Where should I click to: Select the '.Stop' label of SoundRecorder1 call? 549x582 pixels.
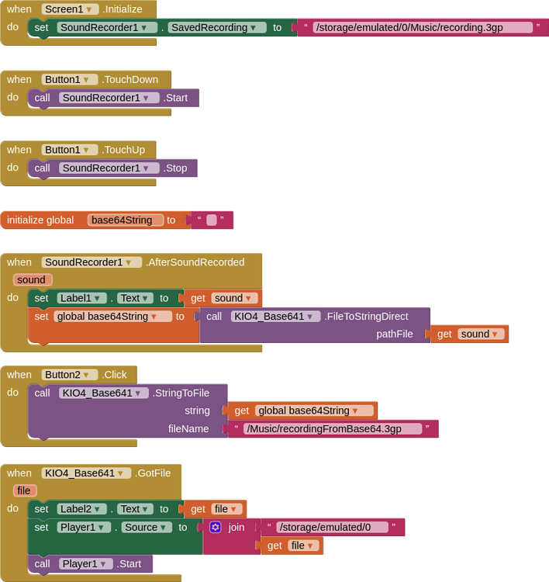coord(174,168)
